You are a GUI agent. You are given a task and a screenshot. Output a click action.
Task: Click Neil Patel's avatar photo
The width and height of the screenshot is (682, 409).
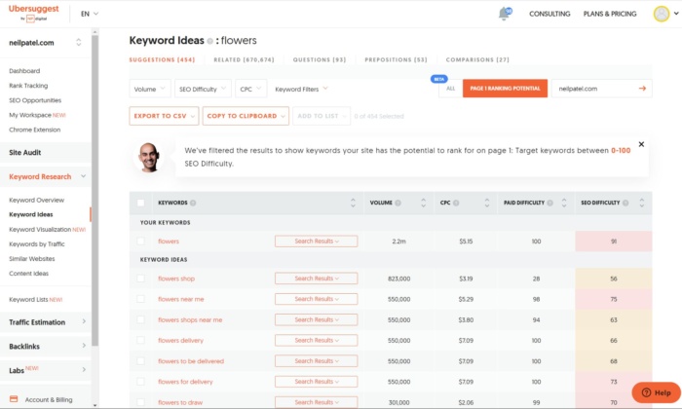tap(149, 158)
